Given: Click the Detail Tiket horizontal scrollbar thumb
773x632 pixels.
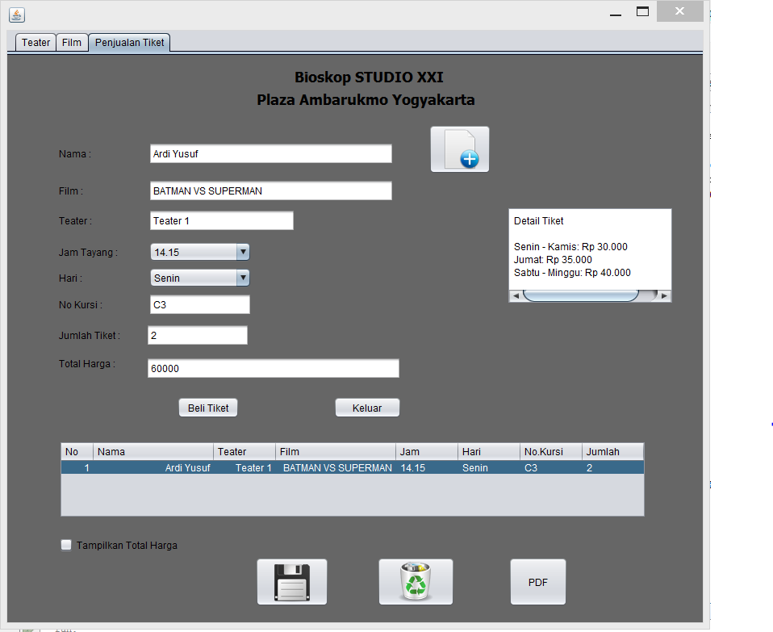Looking at the screenshot, I should point(581,295).
